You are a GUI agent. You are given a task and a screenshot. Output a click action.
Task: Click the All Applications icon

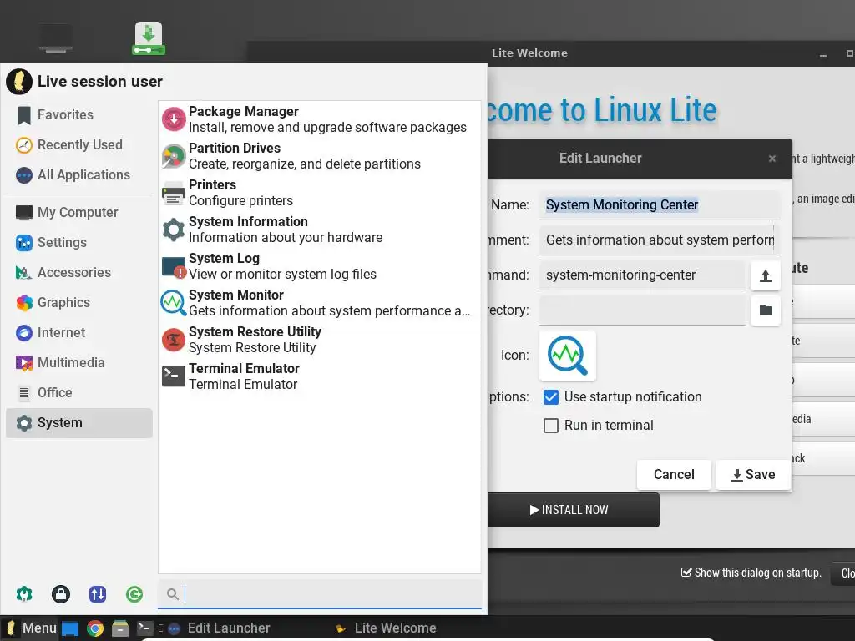click(x=24, y=175)
